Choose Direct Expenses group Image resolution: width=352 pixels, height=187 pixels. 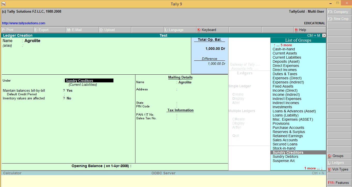tap(286, 66)
